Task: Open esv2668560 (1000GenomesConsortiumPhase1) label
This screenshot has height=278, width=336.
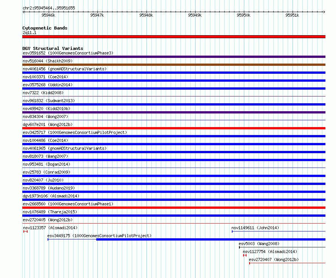Action: point(68,204)
